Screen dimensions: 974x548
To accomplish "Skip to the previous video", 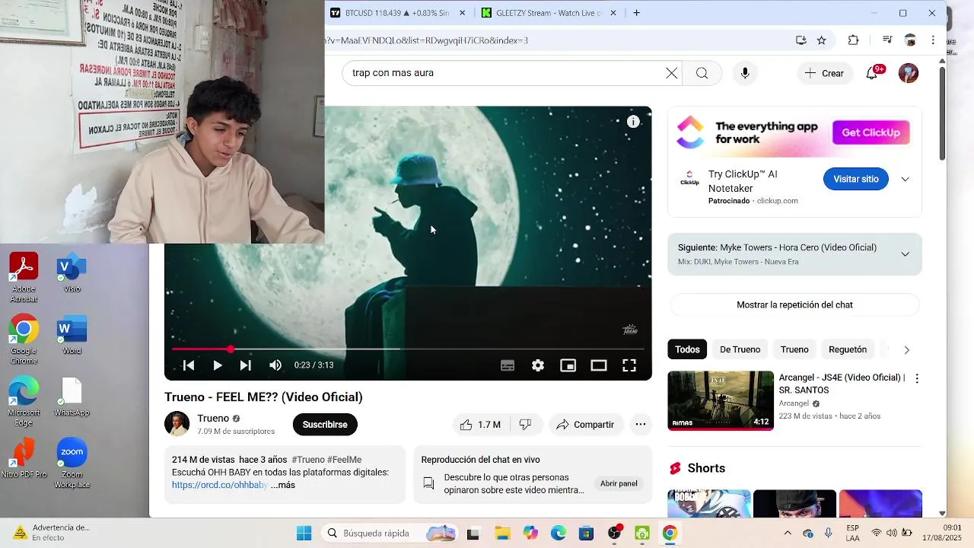I will (x=189, y=365).
